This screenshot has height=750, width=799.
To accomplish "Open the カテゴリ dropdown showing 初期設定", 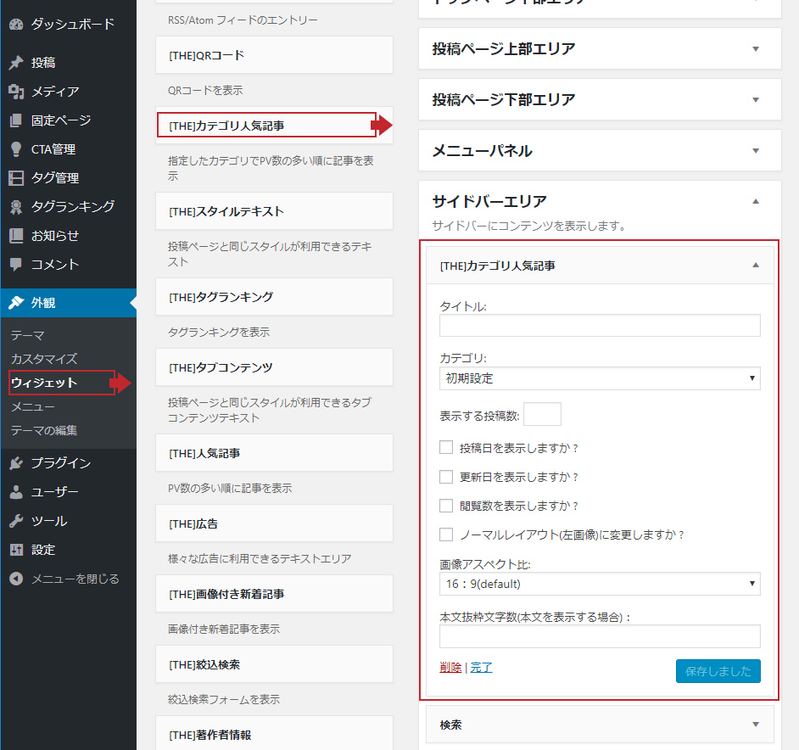I will (600, 378).
